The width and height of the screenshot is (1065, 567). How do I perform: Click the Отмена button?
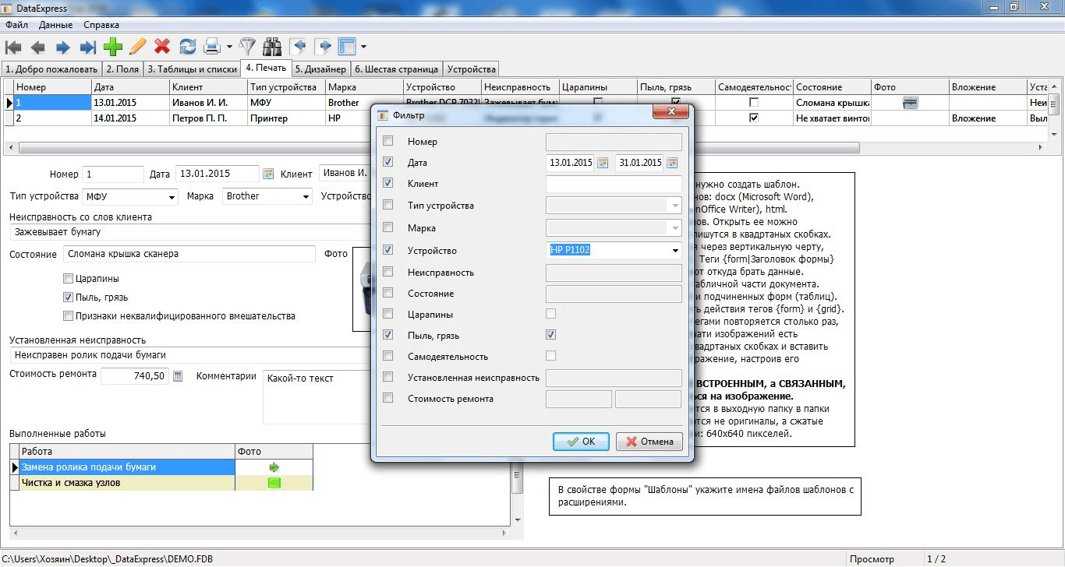tap(649, 442)
